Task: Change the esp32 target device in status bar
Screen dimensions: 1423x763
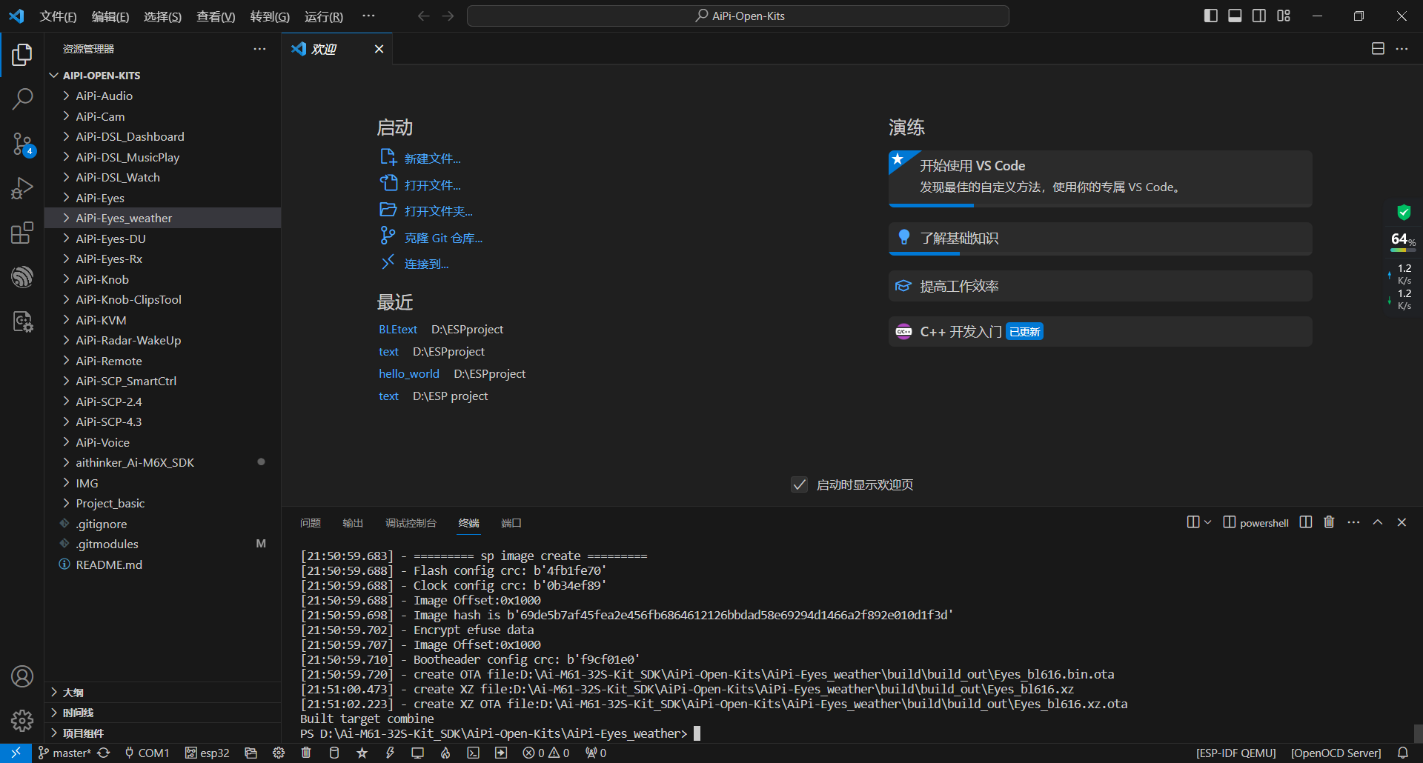Action: point(207,753)
